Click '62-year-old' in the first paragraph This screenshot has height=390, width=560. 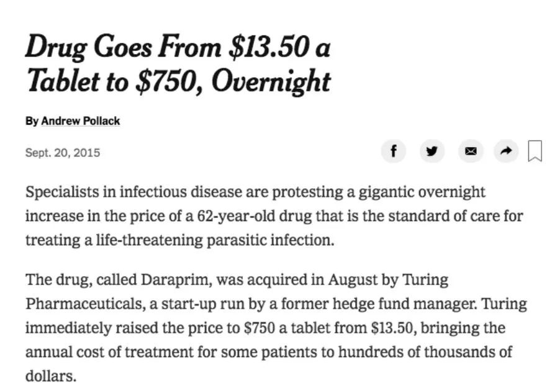236,217
